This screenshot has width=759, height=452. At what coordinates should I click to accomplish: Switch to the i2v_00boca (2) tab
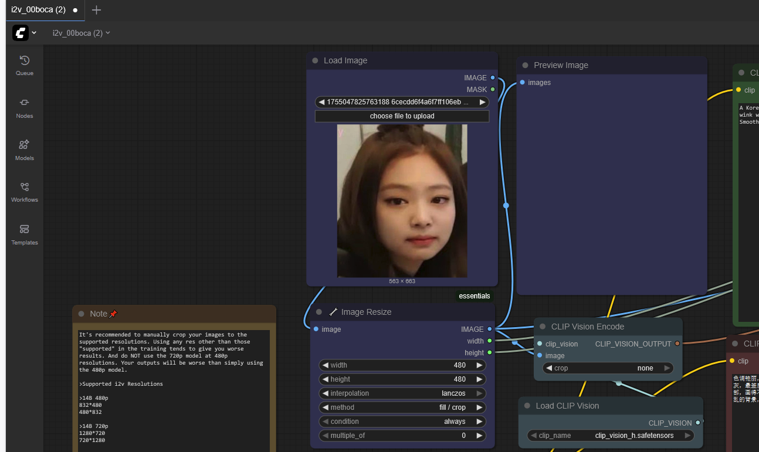pyautogui.click(x=39, y=10)
